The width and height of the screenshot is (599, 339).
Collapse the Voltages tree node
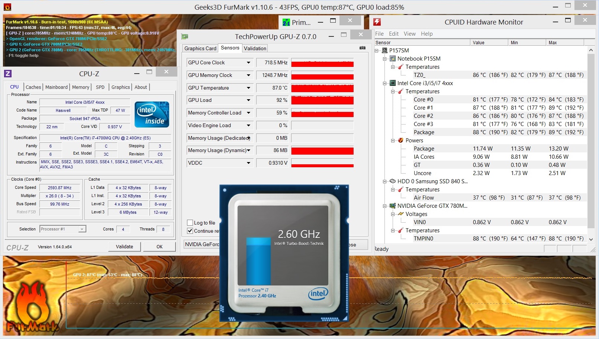393,214
